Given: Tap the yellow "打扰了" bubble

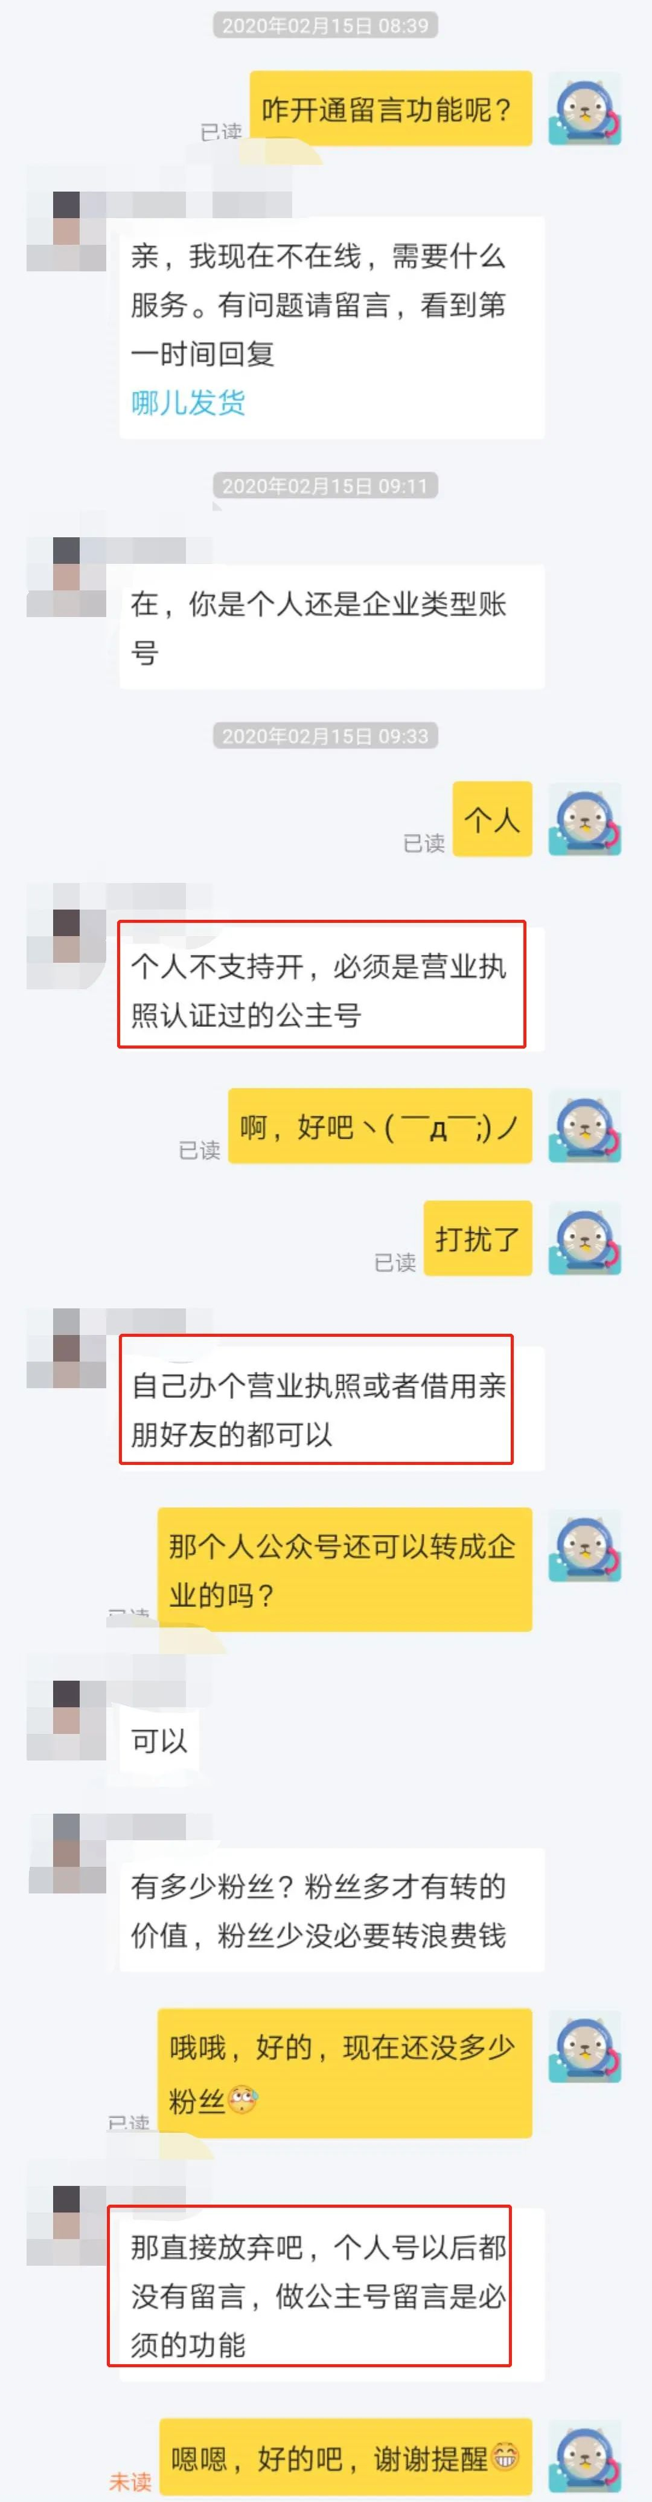Looking at the screenshot, I should tap(478, 1238).
